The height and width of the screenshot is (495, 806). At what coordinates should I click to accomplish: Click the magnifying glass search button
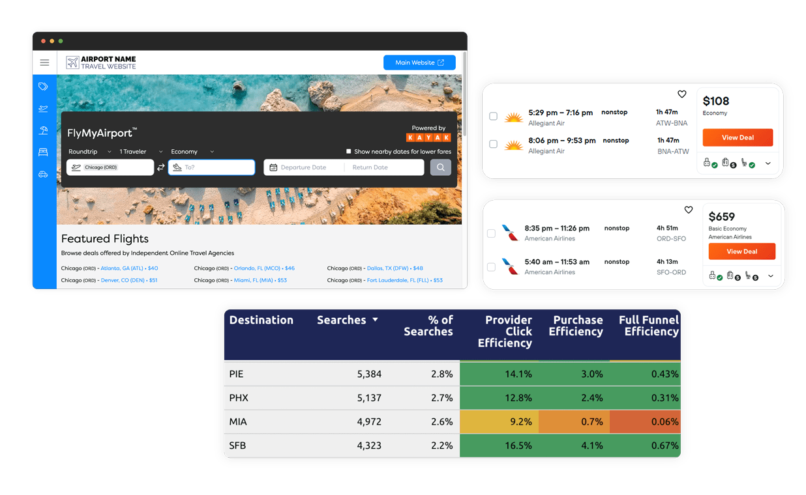(440, 167)
